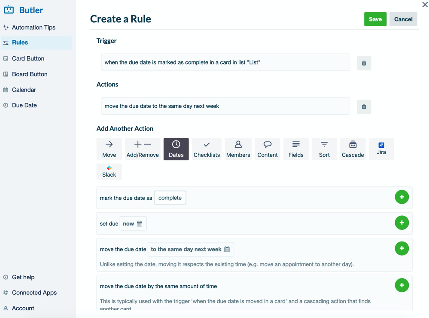The height and width of the screenshot is (318, 429).
Task: Click the 'Trigger' section label
Action: click(106, 41)
